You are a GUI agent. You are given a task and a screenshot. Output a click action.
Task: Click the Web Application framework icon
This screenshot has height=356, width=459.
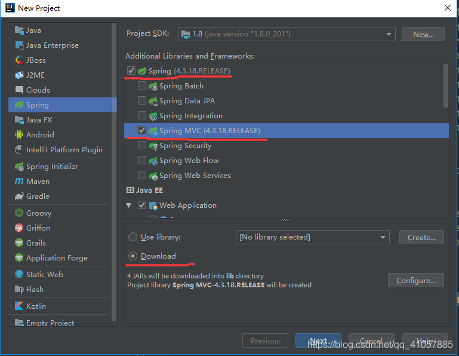click(153, 205)
